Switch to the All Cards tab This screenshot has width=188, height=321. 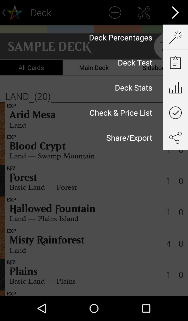point(31,68)
